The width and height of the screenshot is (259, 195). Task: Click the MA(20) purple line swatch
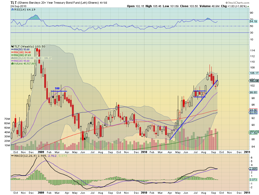click(x=12, y=61)
